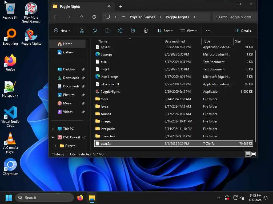Screen dimensions: 273x204
Task: Open Recycle Bin on desktop
Action: [x=10, y=11]
